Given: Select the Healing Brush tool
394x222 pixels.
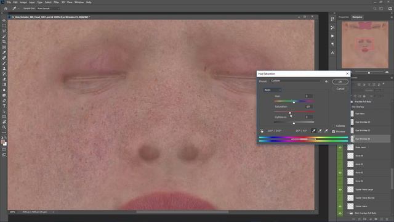Looking at the screenshot, I should 4,57.
